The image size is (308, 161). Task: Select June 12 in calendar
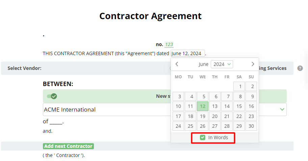[x=203, y=106]
